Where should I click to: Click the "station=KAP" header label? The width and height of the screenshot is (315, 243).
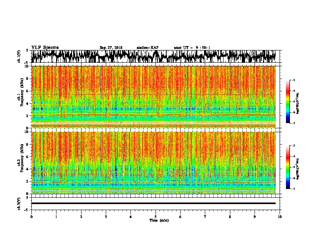click(x=148, y=48)
